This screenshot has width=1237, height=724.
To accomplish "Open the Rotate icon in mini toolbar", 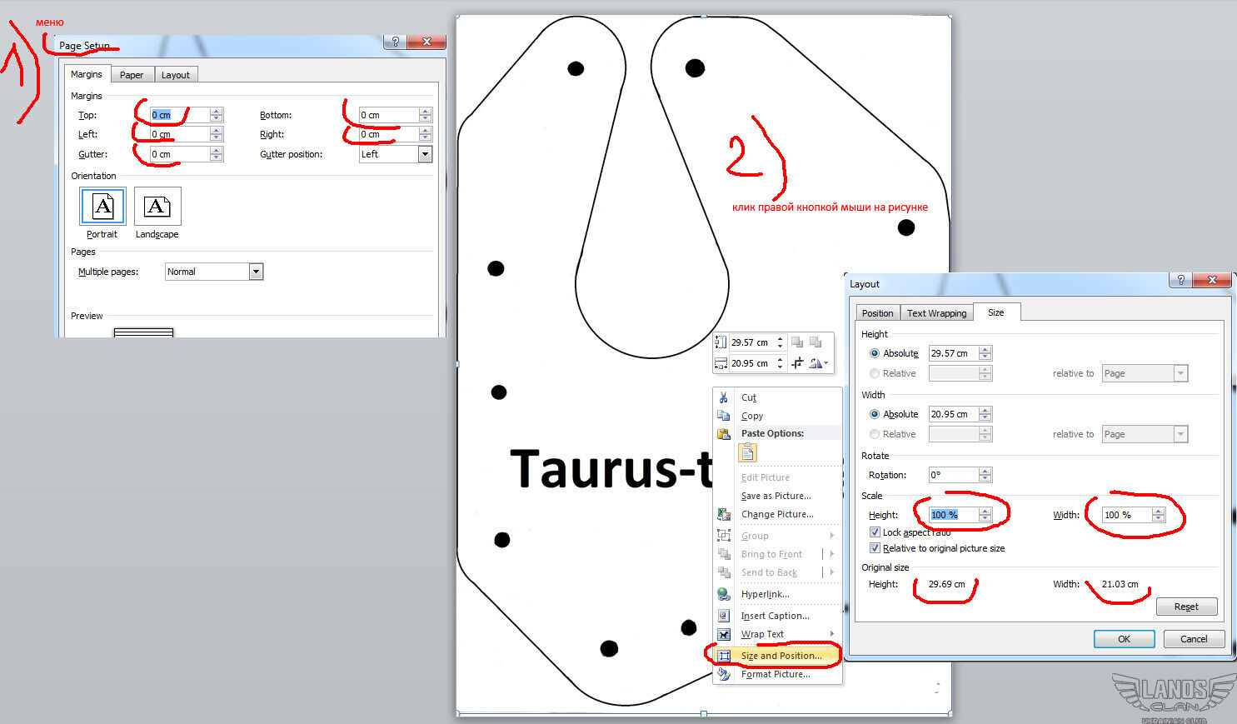I will pyautogui.click(x=817, y=363).
